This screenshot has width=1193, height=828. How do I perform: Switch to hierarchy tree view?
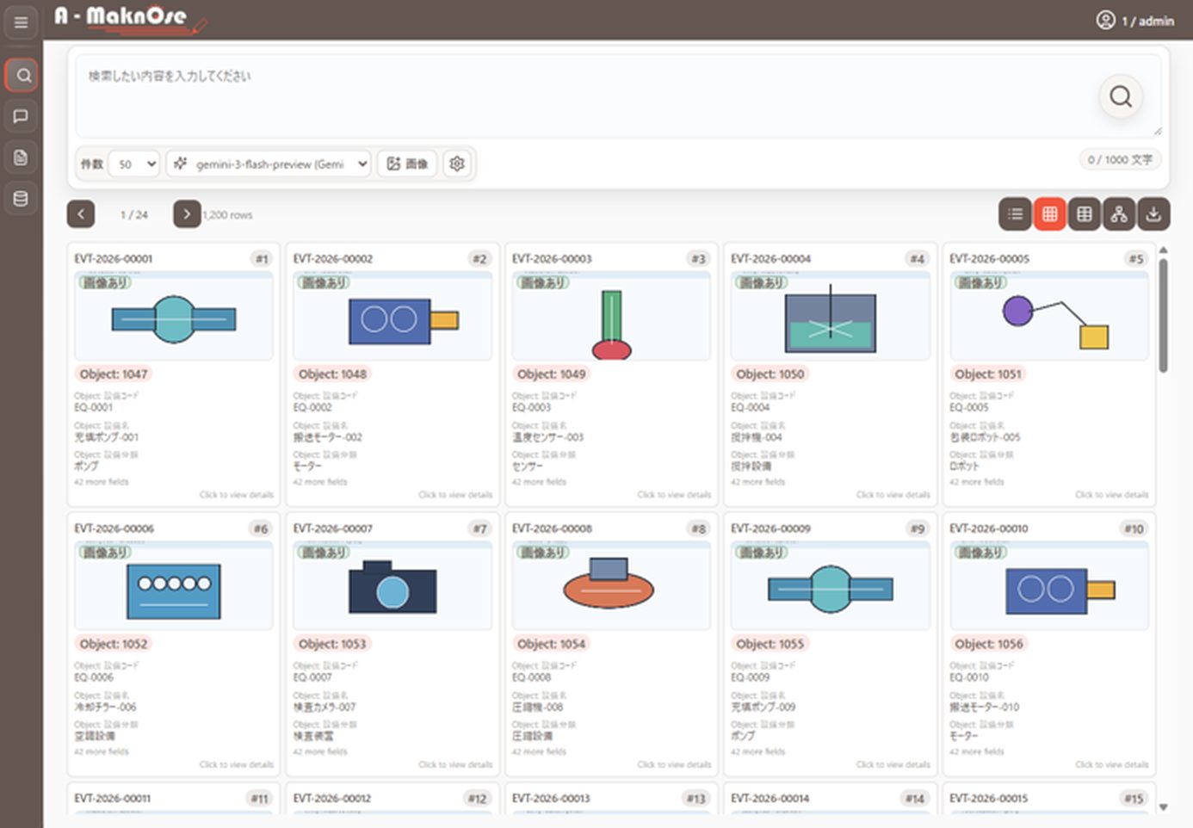pos(1119,214)
